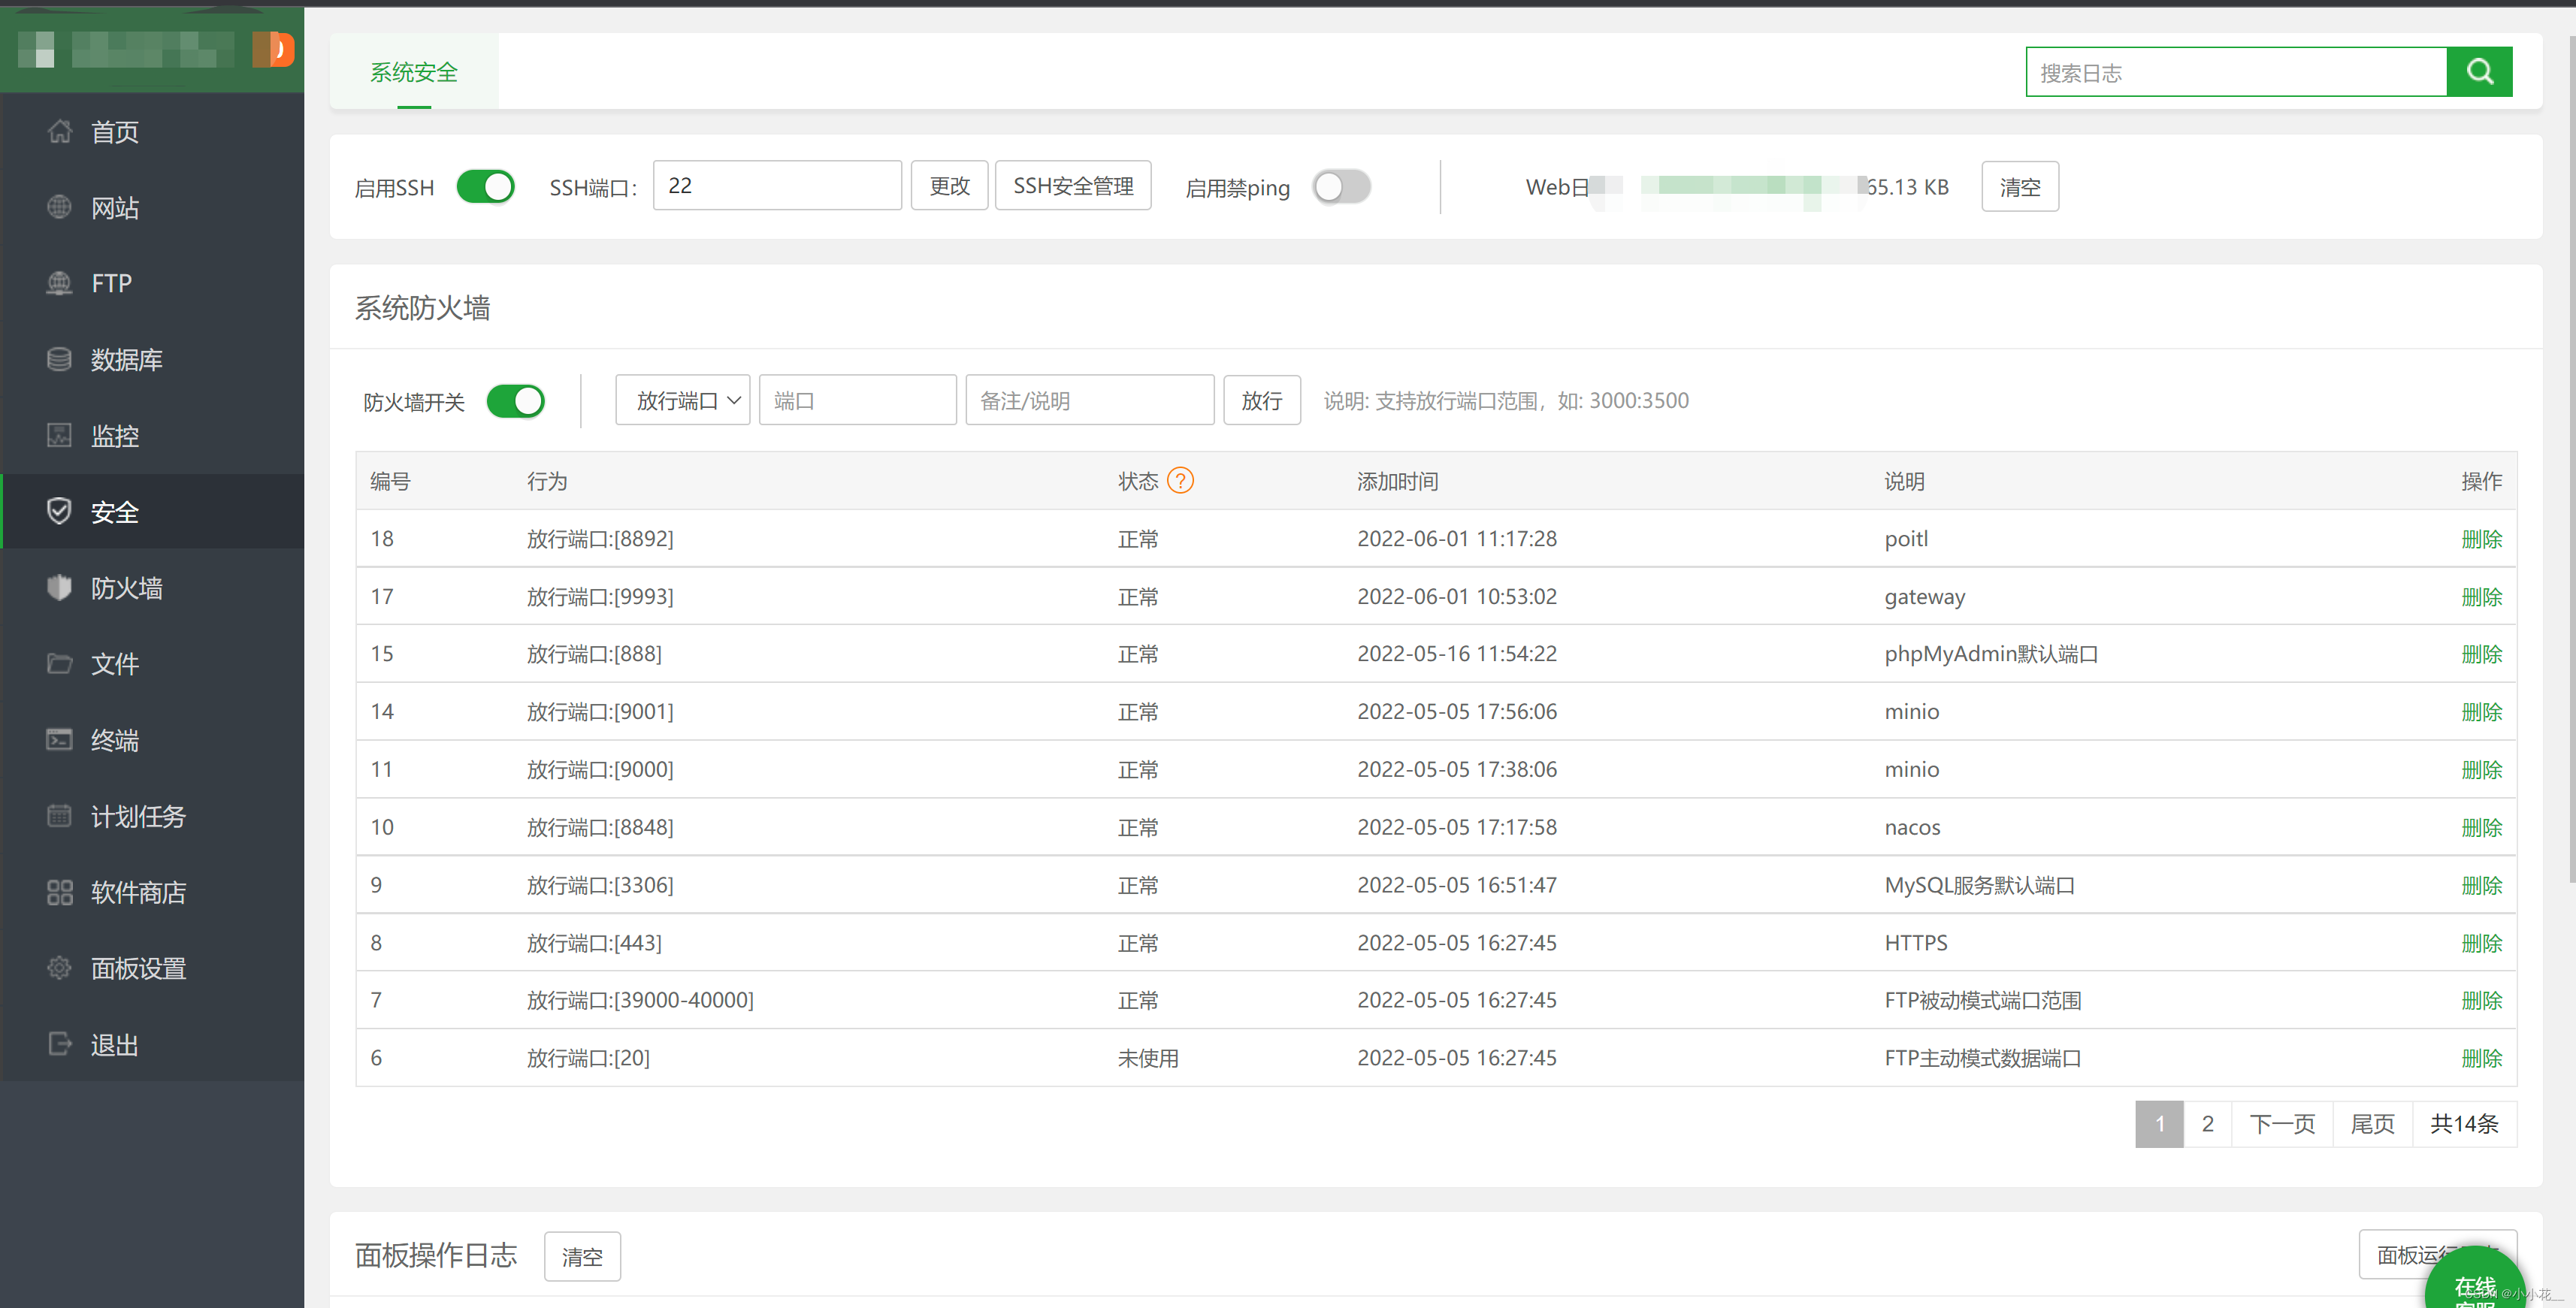
Task: Open the 防火墙 menu item
Action: point(126,588)
